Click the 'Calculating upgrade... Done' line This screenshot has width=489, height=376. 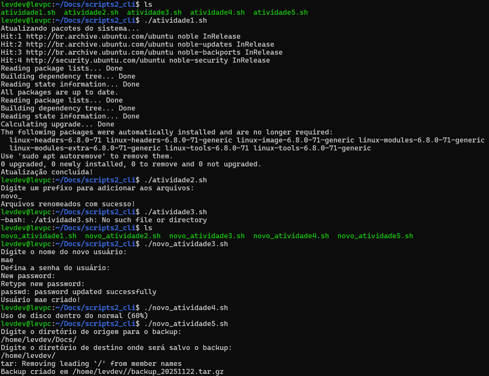click(57, 124)
